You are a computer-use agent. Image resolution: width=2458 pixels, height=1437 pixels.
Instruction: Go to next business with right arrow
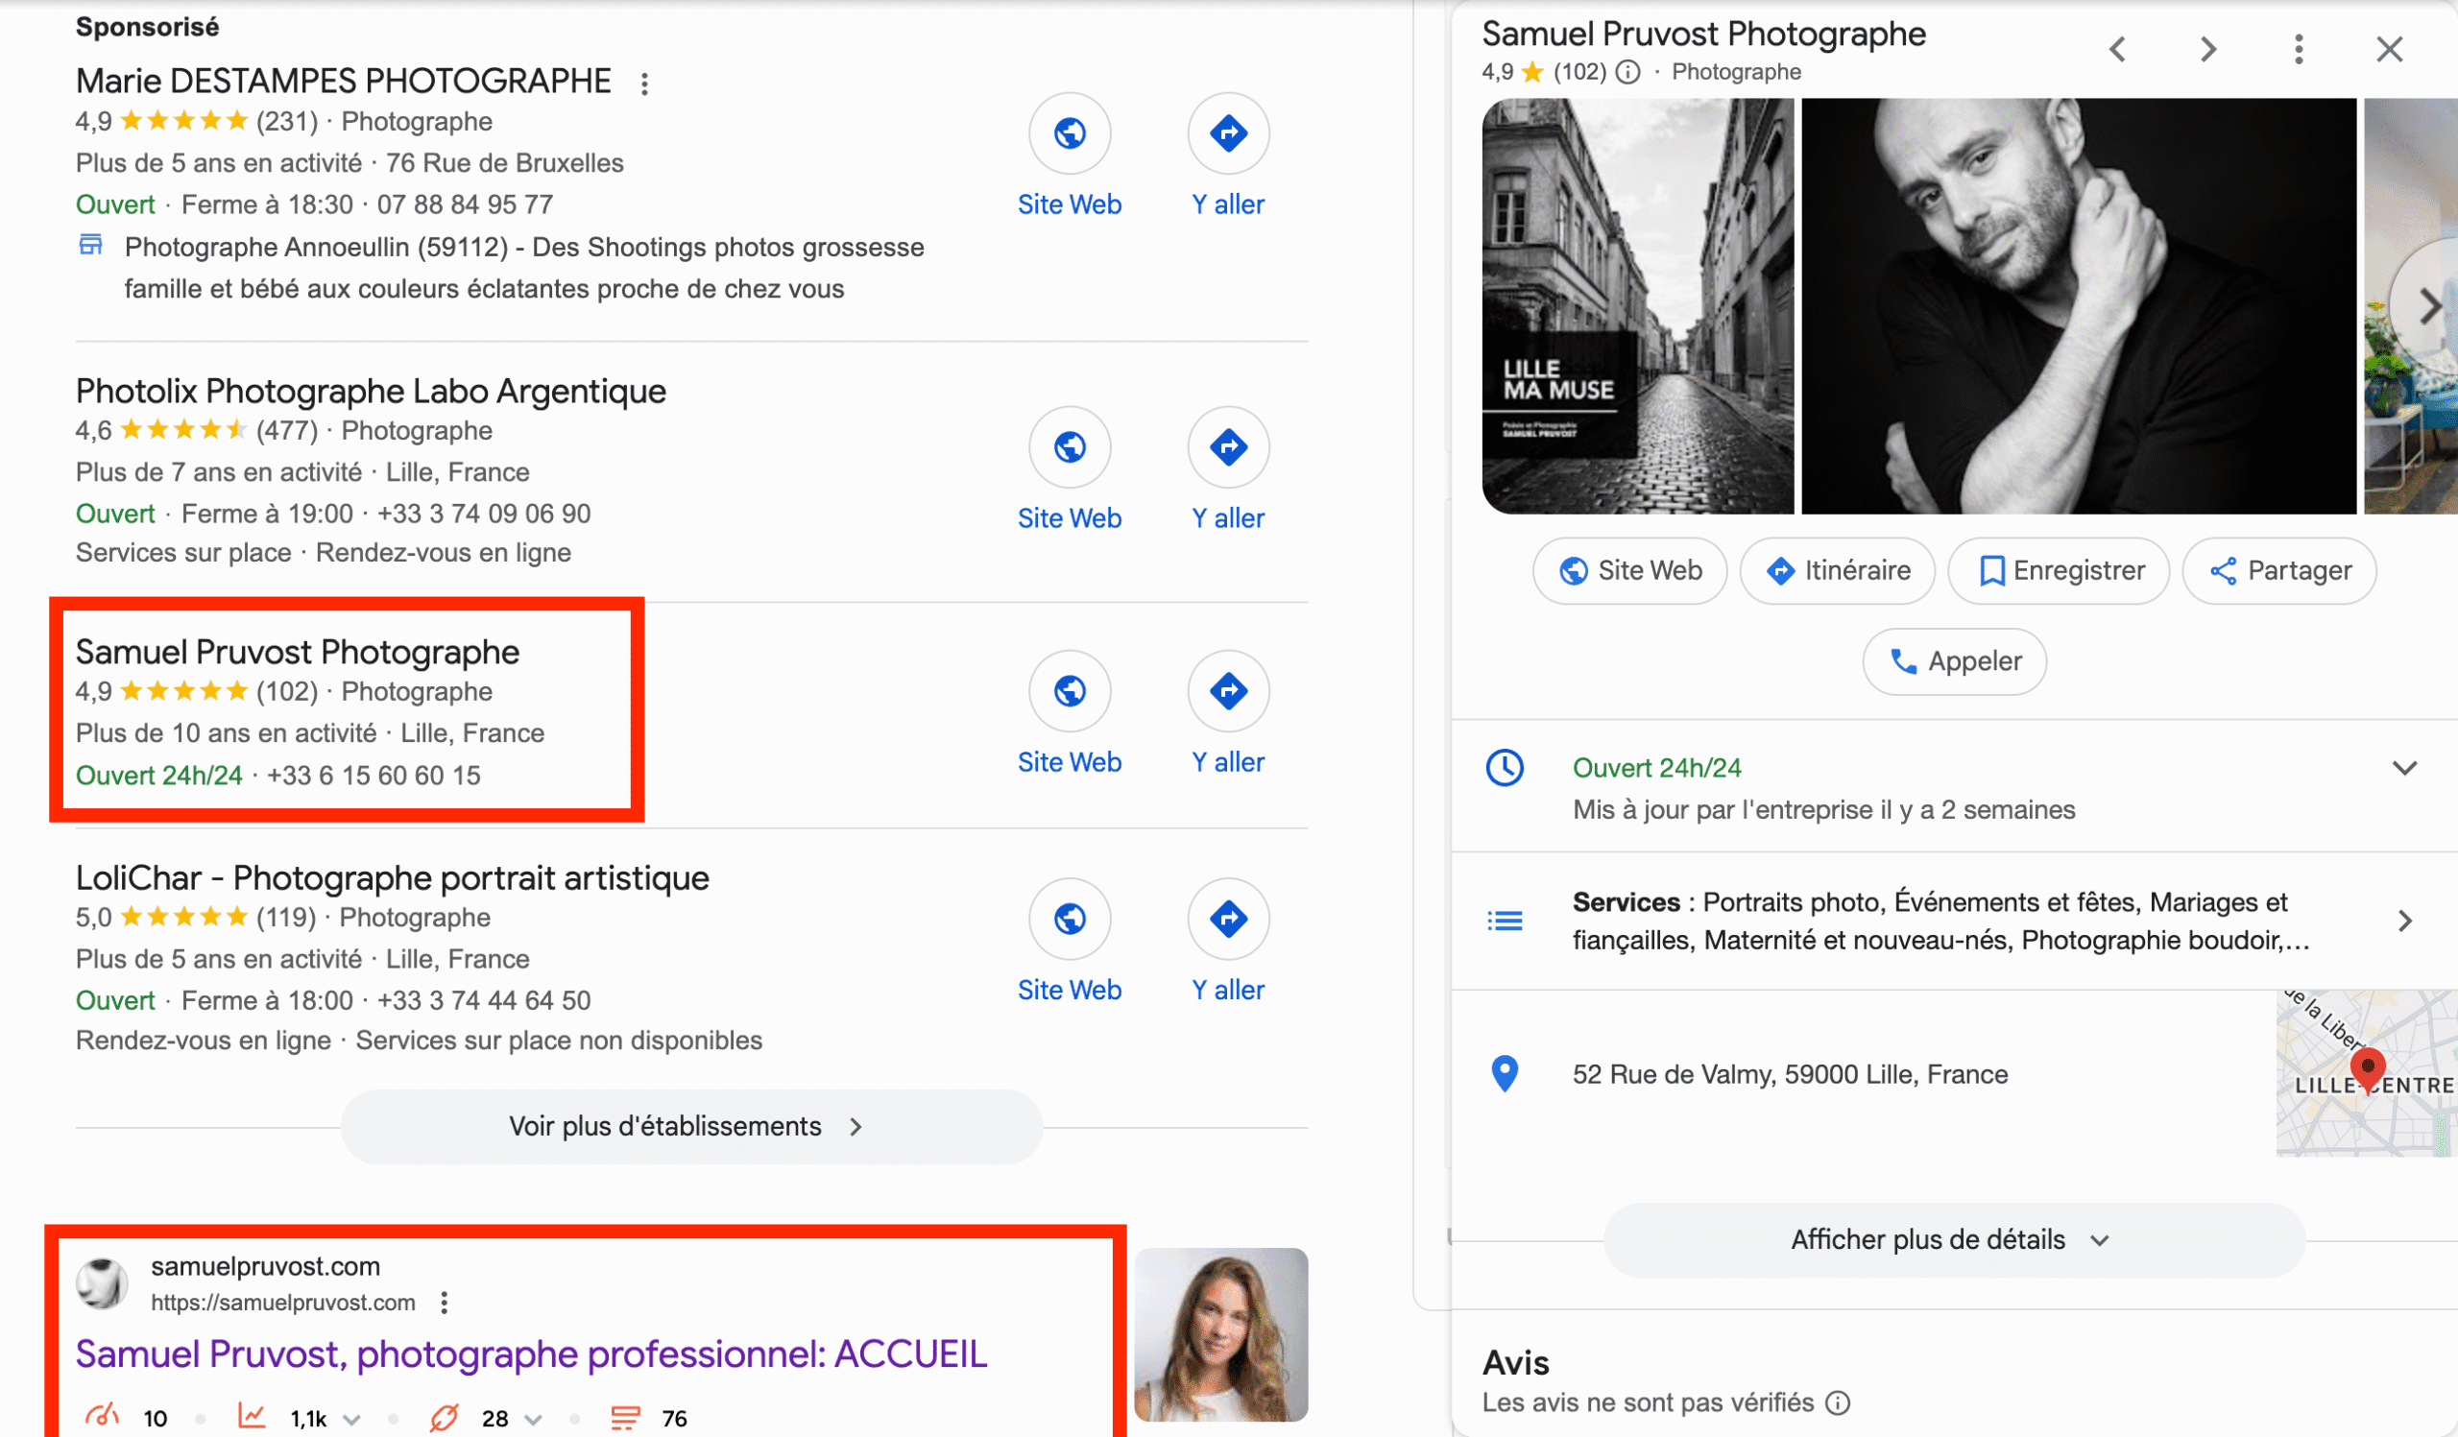point(2208,49)
